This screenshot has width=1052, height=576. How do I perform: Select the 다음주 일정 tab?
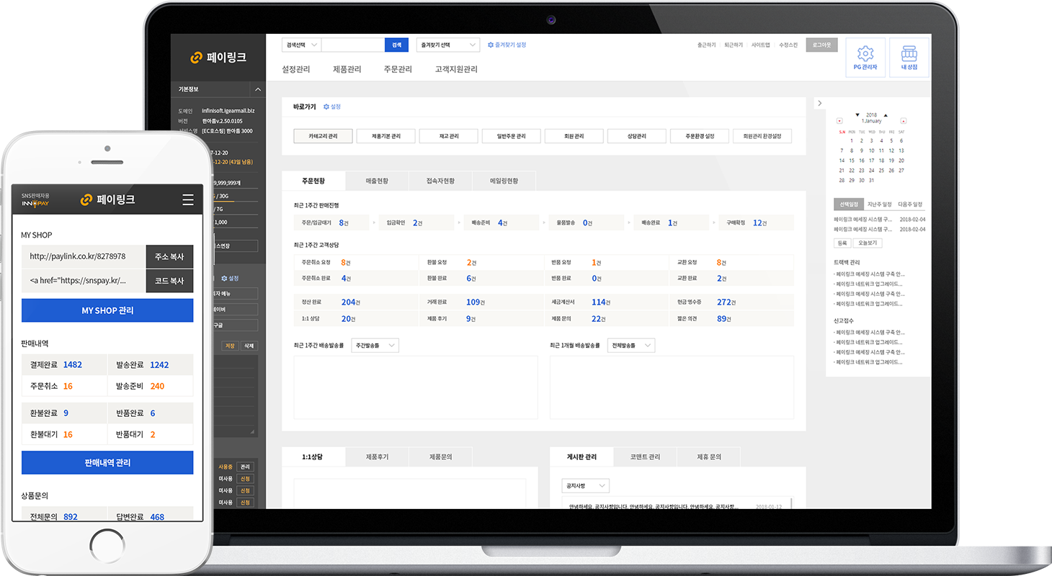[910, 204]
